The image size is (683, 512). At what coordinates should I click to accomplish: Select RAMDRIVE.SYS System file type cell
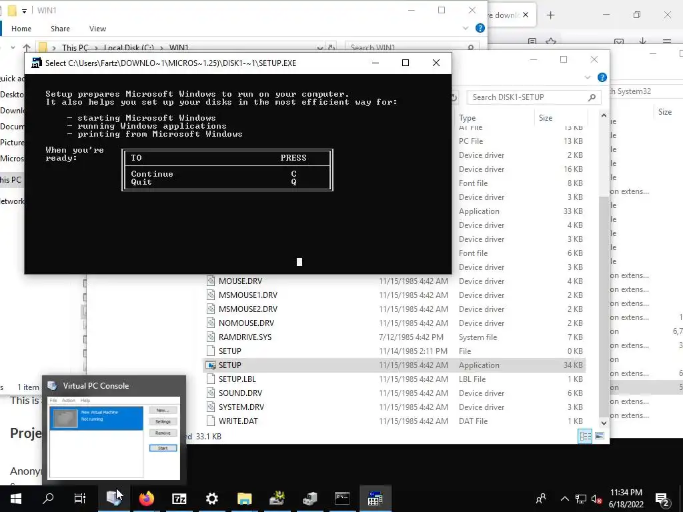click(478, 337)
